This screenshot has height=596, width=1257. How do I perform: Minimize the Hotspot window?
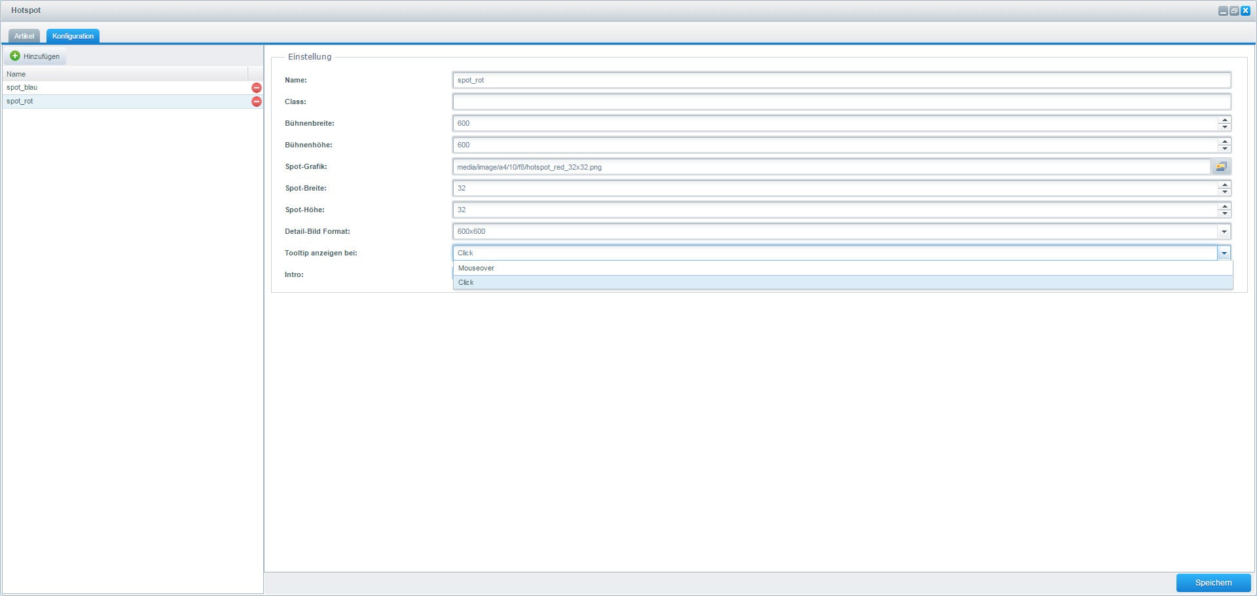(1223, 11)
